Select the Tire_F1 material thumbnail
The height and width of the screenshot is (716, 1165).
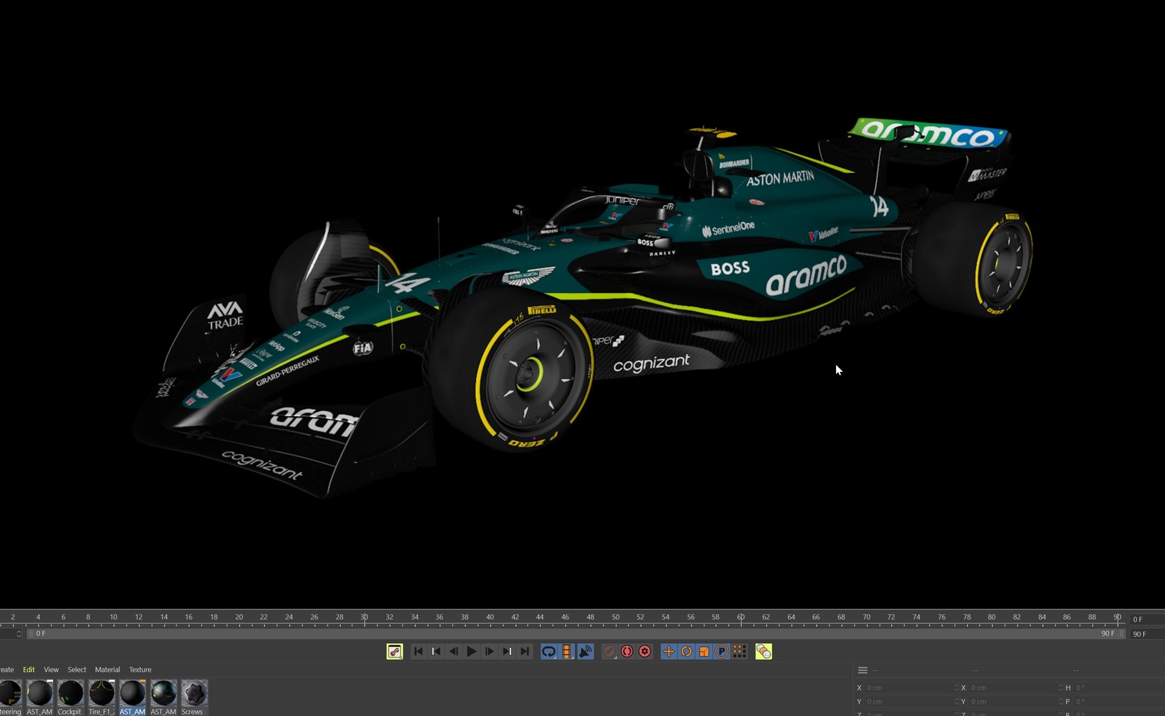point(101,693)
